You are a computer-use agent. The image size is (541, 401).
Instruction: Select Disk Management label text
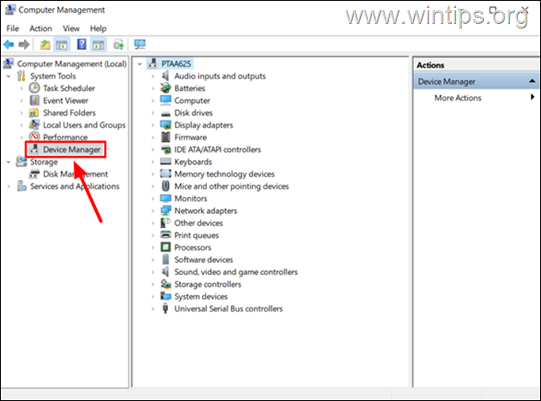[x=75, y=174]
